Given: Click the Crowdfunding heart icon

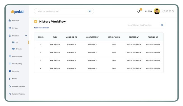Looking at the screenshot, I should tap(10, 64).
